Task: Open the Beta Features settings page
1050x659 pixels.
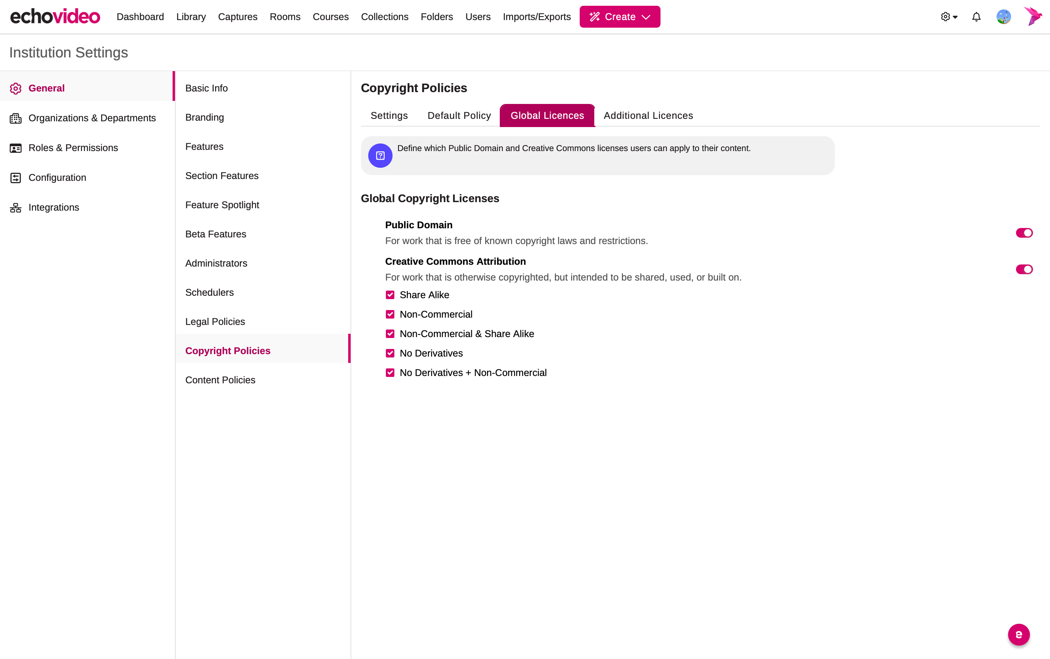Action: coord(262,234)
